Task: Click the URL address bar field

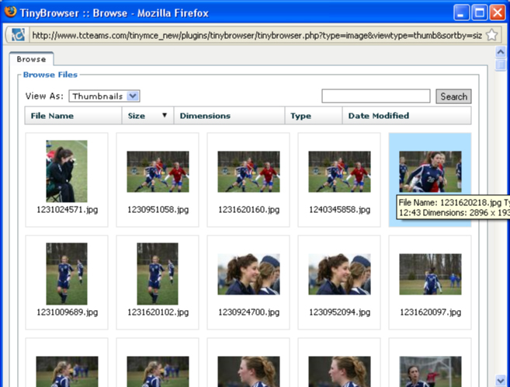Action: click(257, 35)
